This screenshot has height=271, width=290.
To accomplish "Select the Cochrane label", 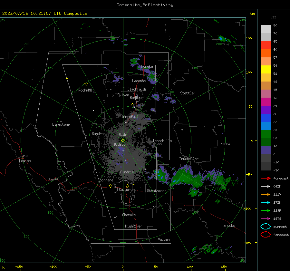I will coord(105,180).
